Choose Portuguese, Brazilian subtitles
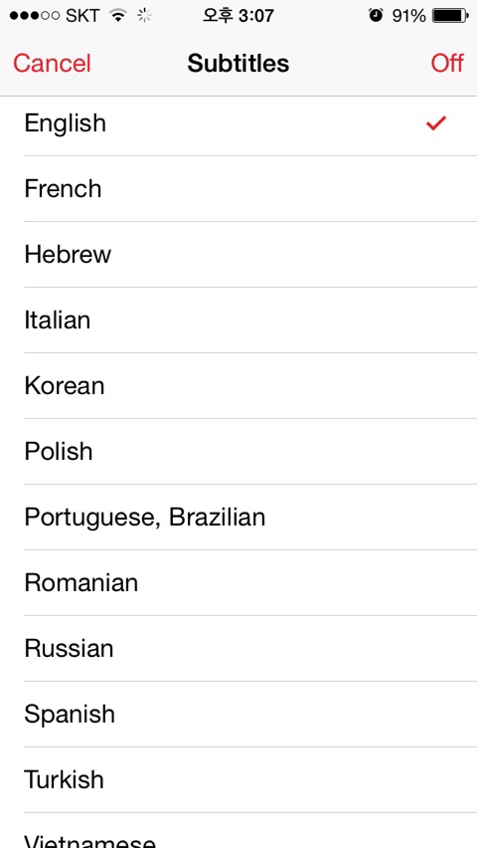Image resolution: width=477 pixels, height=848 pixels. (238, 517)
